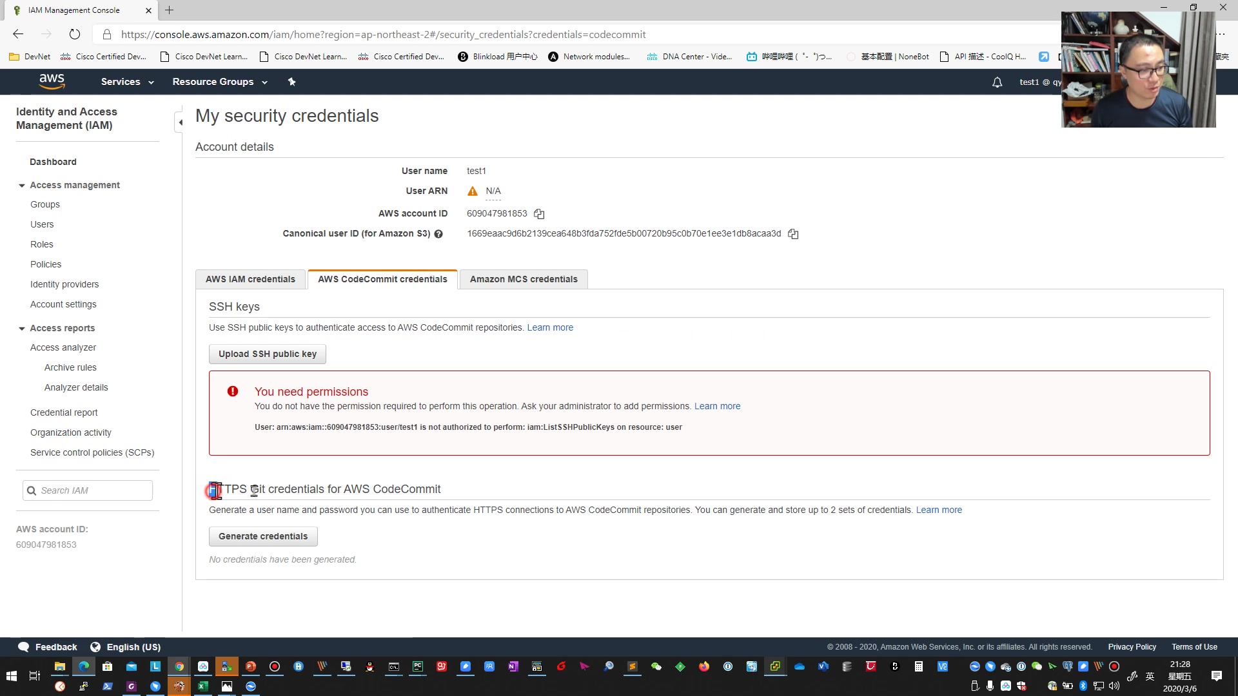The height and width of the screenshot is (696, 1238).
Task: Click Learn more for HTTPS Git credentials
Action: 939,510
